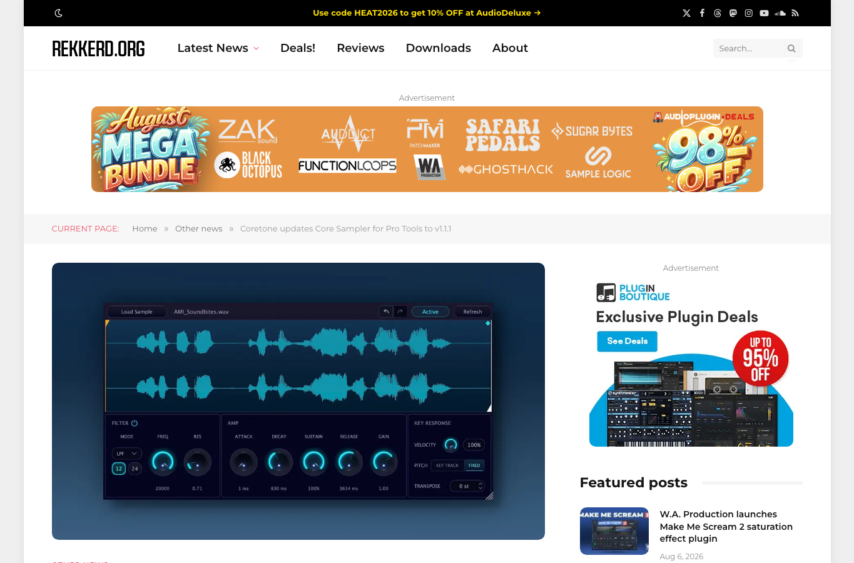This screenshot has width=854, height=563.
Task: Click the RELEASE knob
Action: [348, 462]
